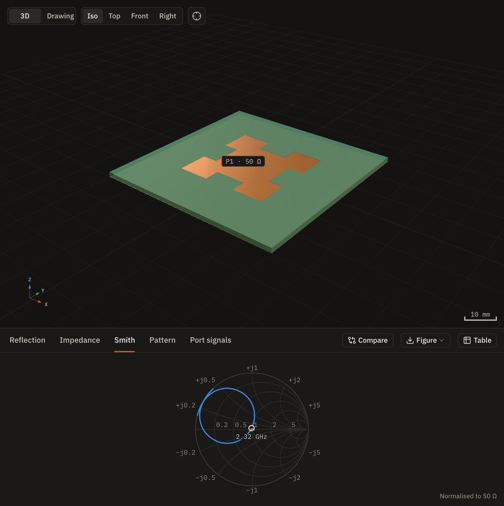Open the Figure download dropdown
Image resolution: width=504 pixels, height=506 pixels.
click(x=425, y=340)
